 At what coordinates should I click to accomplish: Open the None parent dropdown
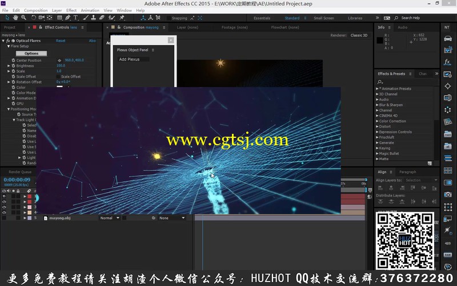point(172,218)
